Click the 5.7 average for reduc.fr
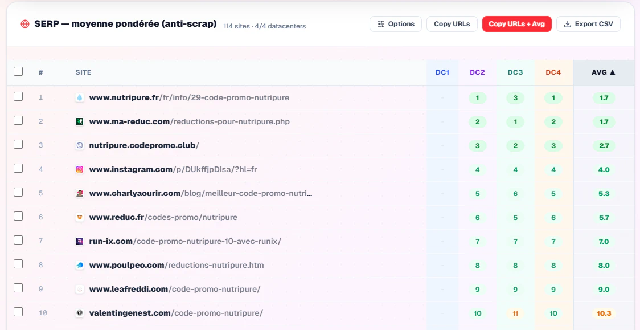This screenshot has width=640, height=330. [604, 218]
